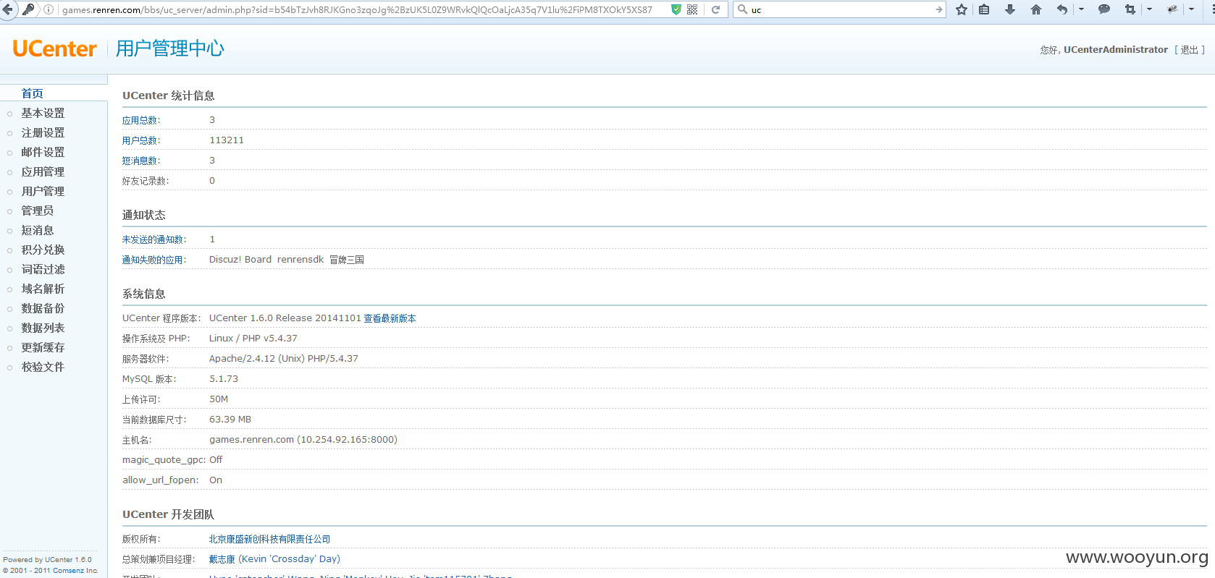This screenshot has width=1215, height=578.
Task: Click the crop screenshot toolbar icon
Action: pyautogui.click(x=1130, y=9)
